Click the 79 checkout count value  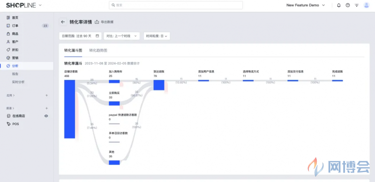tap(155, 76)
